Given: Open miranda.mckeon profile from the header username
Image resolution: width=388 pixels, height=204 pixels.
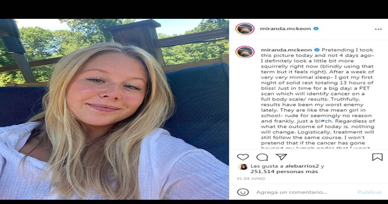Looking at the screenshot, I should pos(286,28).
